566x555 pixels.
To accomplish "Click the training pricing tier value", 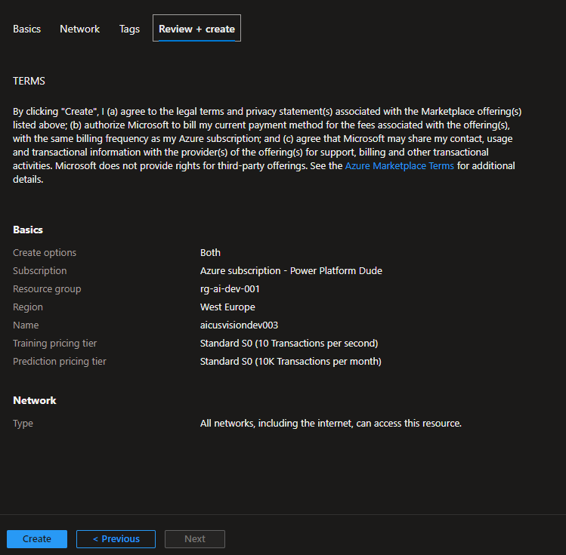I will (x=289, y=343).
